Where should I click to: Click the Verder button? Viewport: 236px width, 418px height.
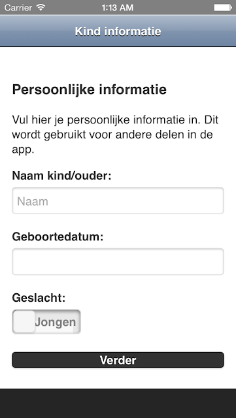pyautogui.click(x=118, y=360)
